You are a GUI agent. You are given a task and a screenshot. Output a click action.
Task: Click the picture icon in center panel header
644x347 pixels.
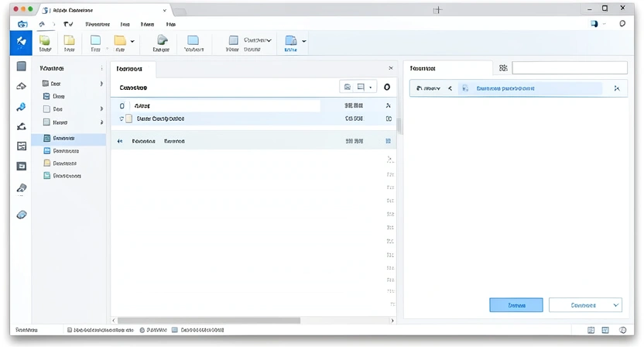point(348,88)
